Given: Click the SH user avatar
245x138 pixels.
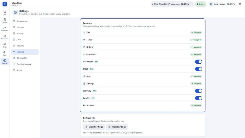Looking at the screenshot, I should [211, 4].
